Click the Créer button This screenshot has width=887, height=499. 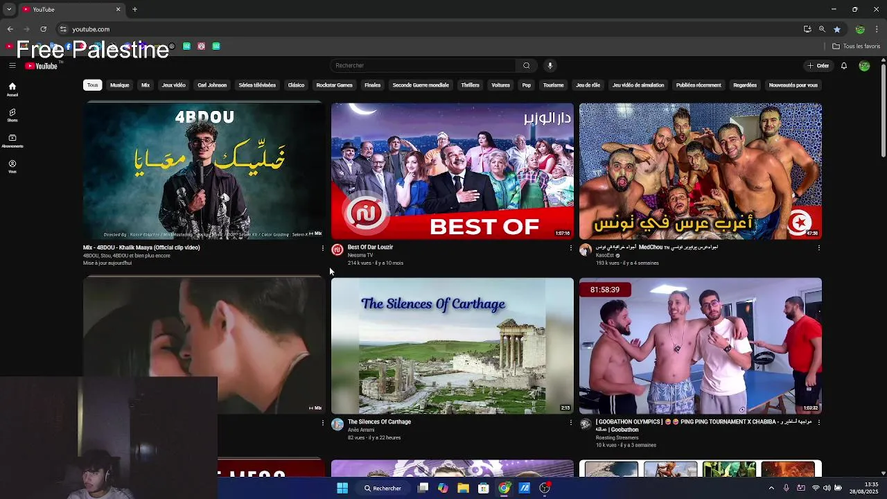pyautogui.click(x=818, y=66)
